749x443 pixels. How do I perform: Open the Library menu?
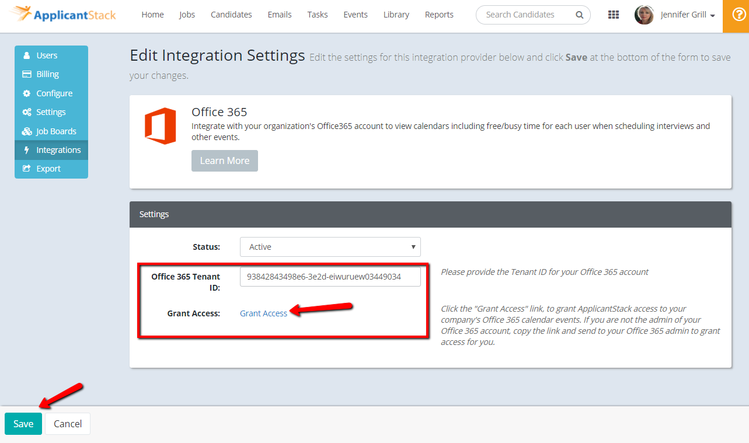pos(396,15)
